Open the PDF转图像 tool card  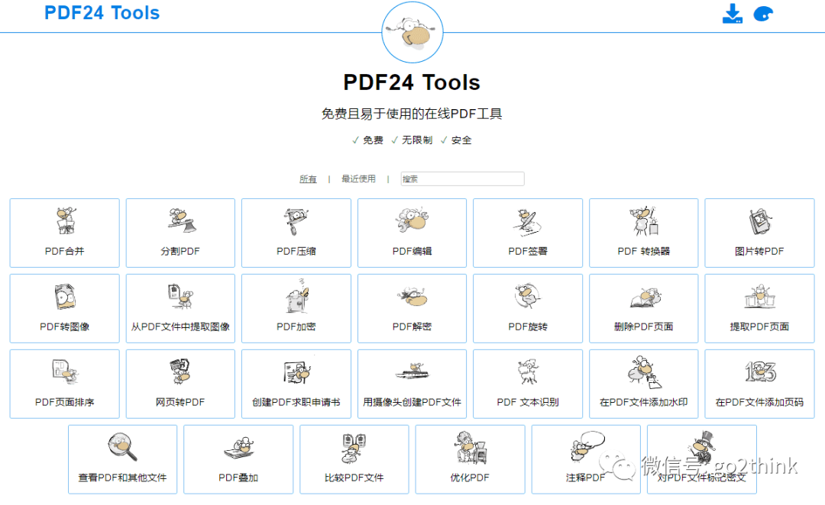[65, 308]
